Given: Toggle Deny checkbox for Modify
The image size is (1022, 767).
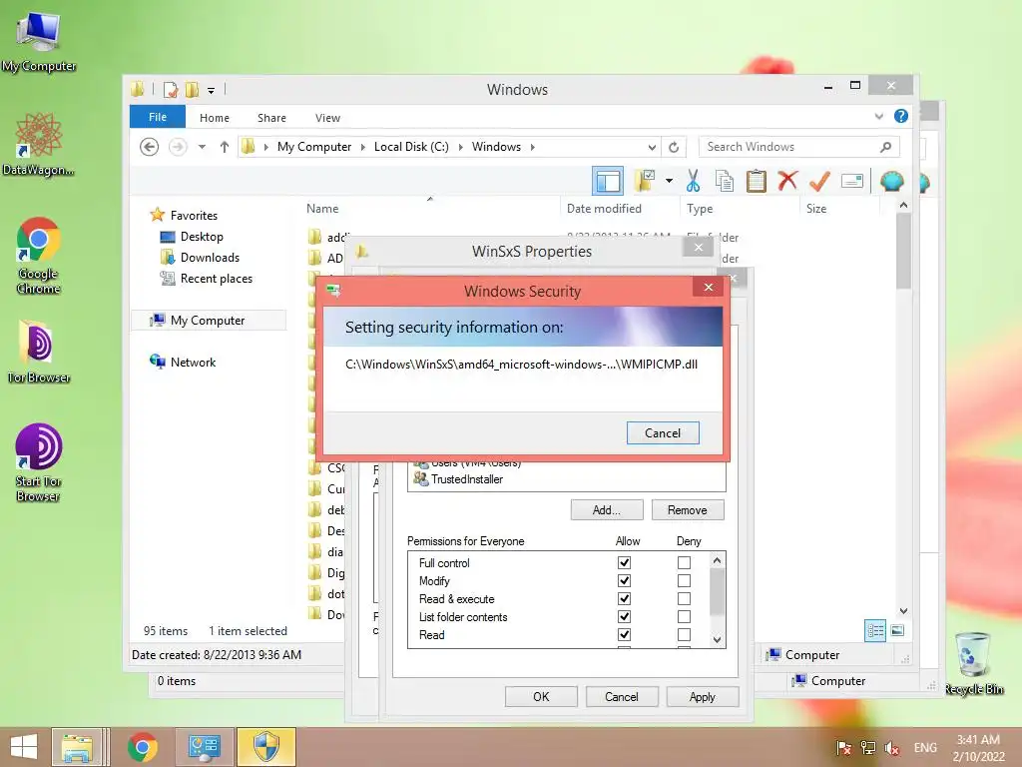Looking at the screenshot, I should tap(684, 580).
